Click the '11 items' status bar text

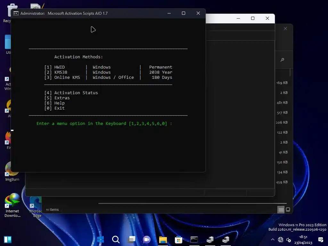[x=52, y=209]
